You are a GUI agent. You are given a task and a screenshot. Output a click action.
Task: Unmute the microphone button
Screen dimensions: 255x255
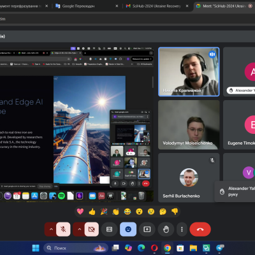pos(63,229)
